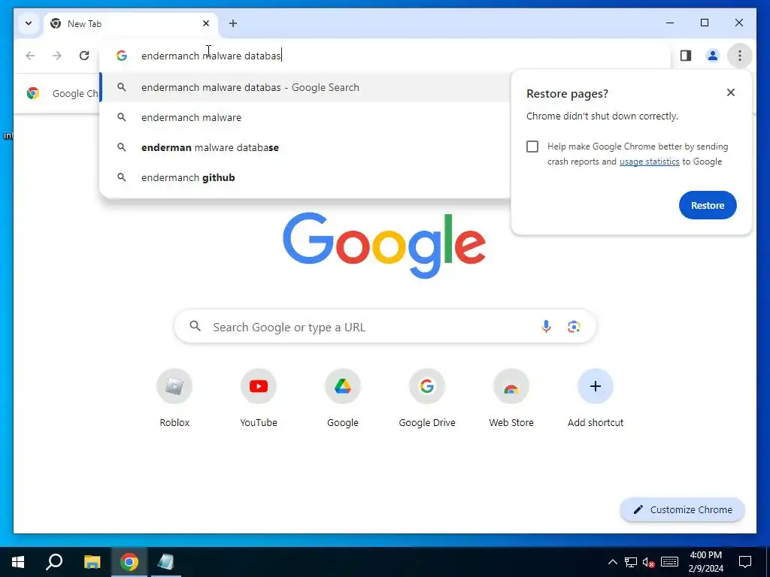
Task: Enable sending crash reports checkbox
Action: pos(532,147)
